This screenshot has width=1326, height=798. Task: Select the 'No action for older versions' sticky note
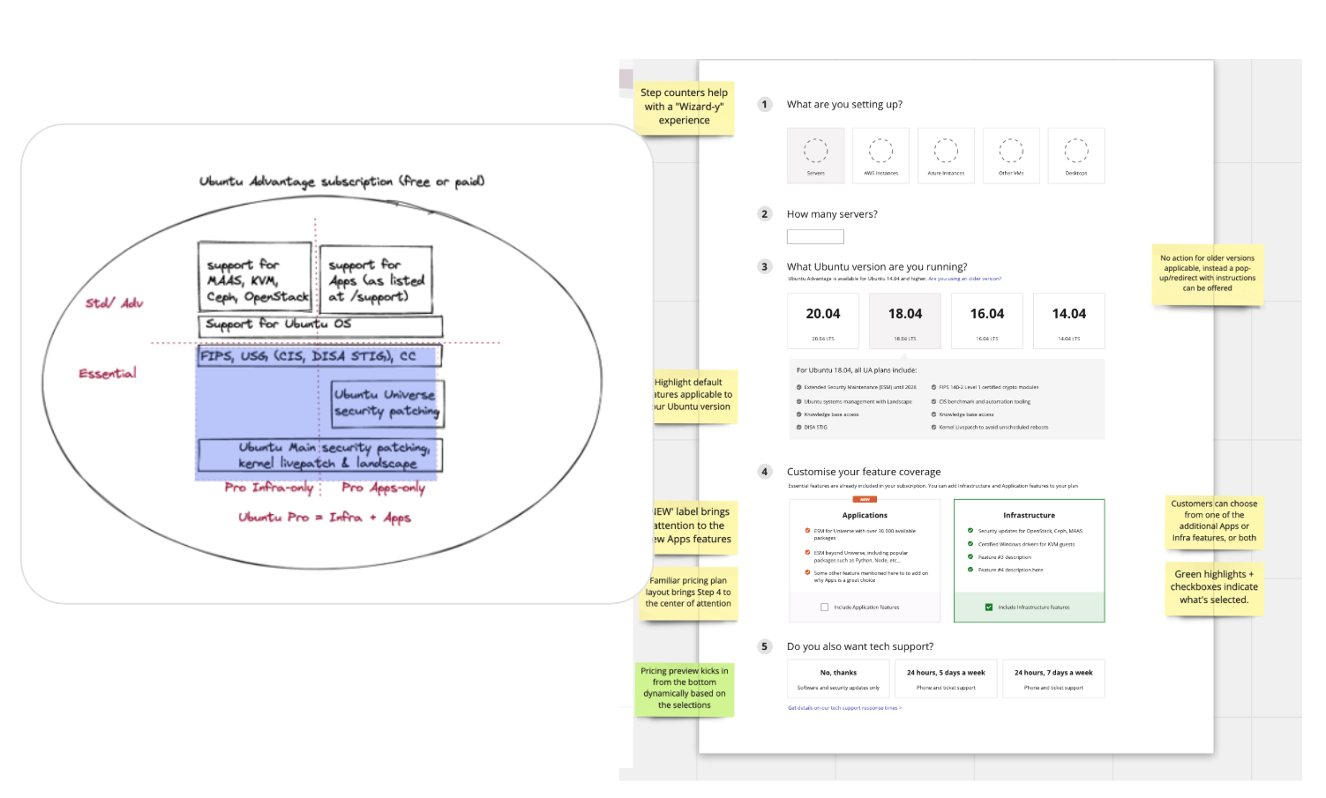click(x=1207, y=273)
